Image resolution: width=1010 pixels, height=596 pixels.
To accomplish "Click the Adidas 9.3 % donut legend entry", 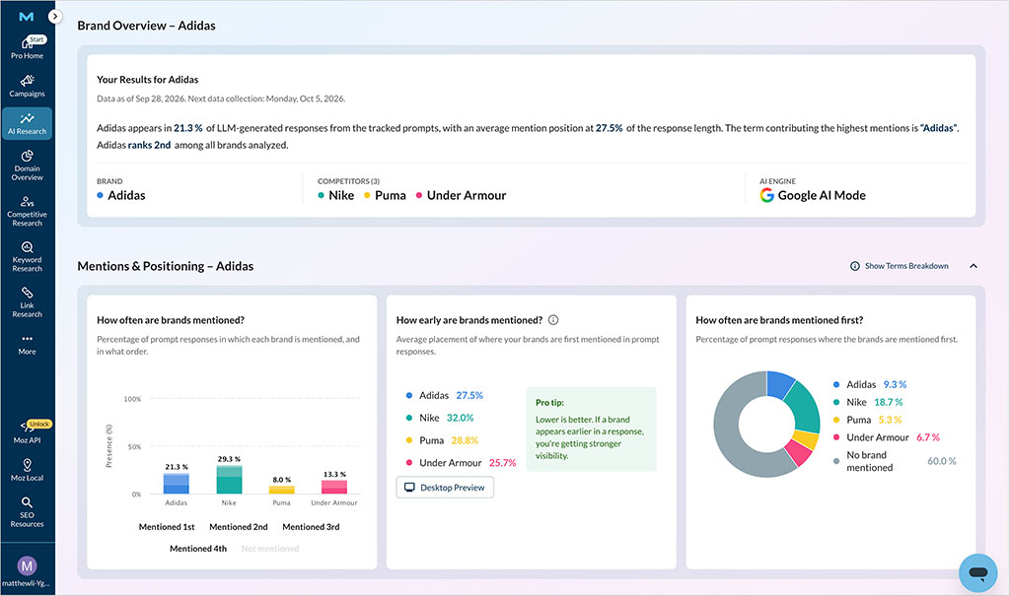I will pos(870,384).
